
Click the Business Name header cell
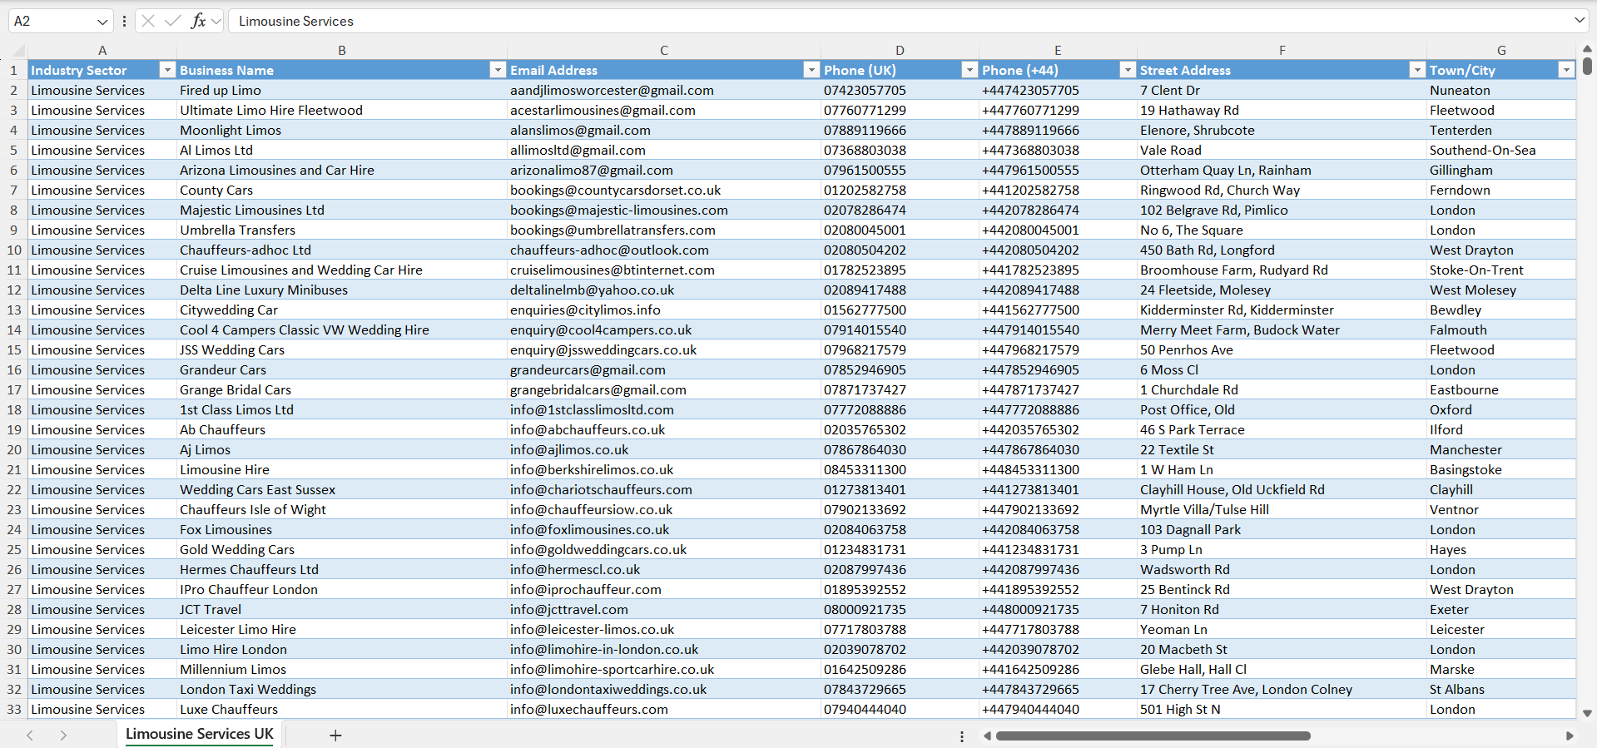coord(341,70)
